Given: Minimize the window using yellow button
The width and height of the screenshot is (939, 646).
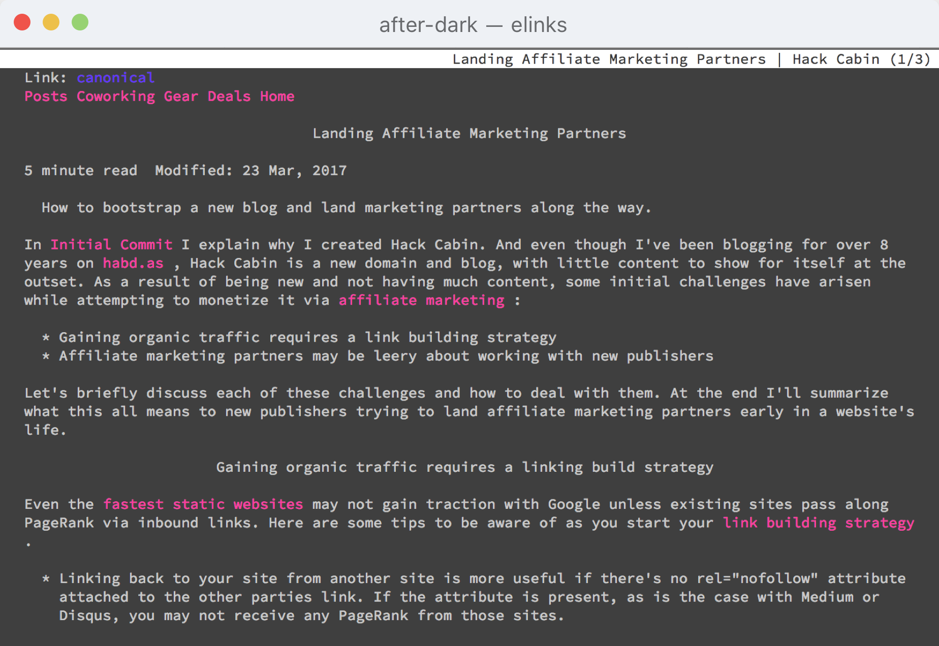Looking at the screenshot, I should (51, 23).
